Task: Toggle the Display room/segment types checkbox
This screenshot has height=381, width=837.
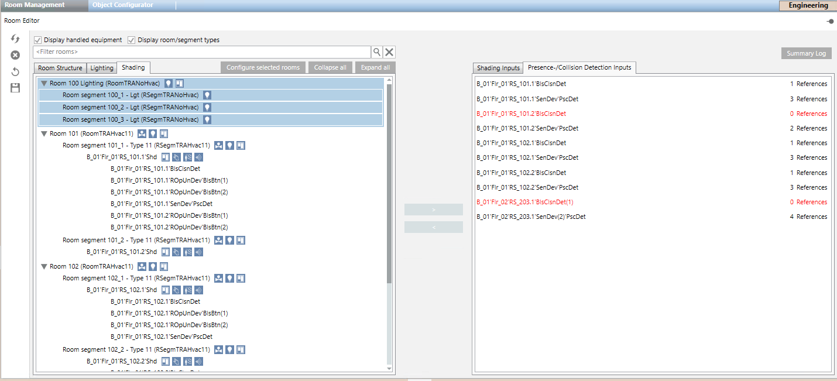Action: (x=132, y=40)
